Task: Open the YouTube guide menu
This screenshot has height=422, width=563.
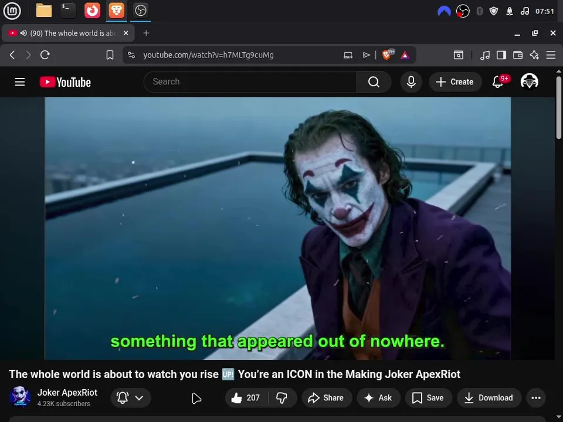Action: coord(20,82)
